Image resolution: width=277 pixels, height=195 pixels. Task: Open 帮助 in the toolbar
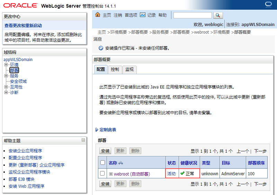pyautogui.click(x=162, y=15)
